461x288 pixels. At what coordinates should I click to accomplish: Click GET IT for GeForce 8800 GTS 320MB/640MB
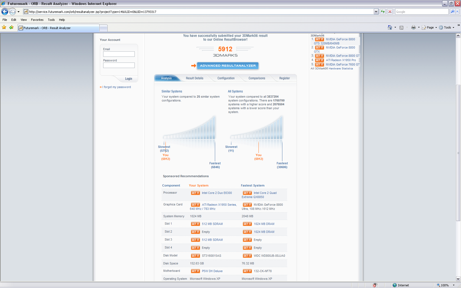[x=319, y=39]
